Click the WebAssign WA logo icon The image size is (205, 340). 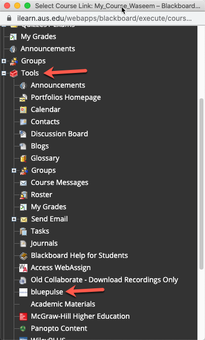coord(23,268)
